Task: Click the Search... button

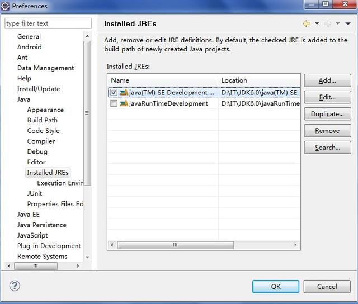Action: click(x=327, y=148)
